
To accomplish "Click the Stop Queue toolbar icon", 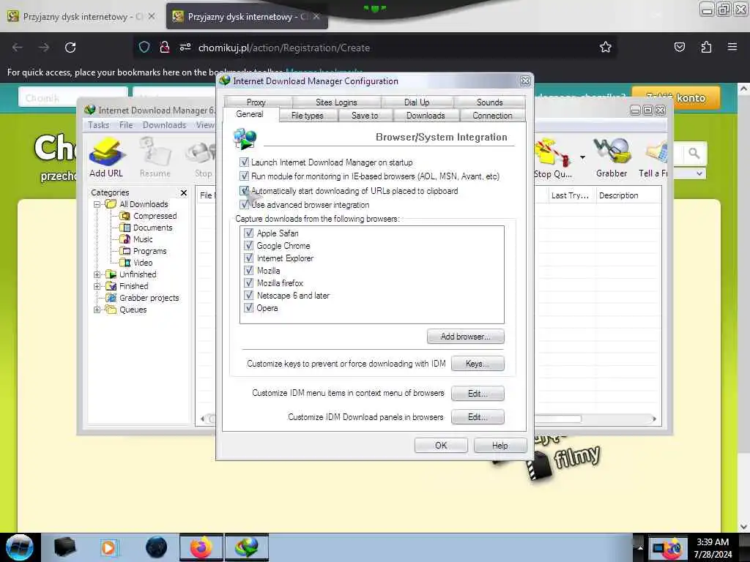I will coord(552,158).
